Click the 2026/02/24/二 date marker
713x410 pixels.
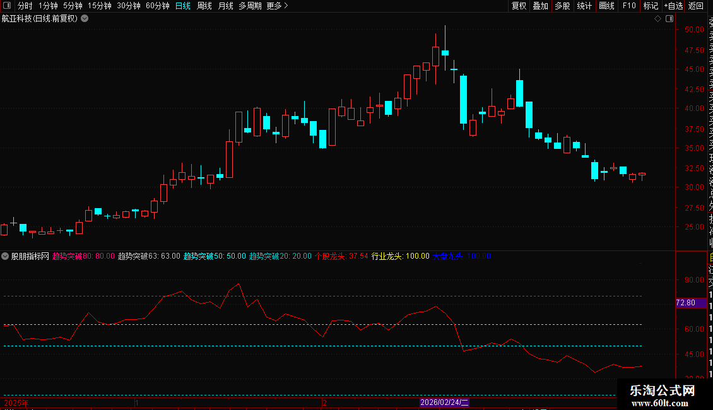tap(444, 402)
